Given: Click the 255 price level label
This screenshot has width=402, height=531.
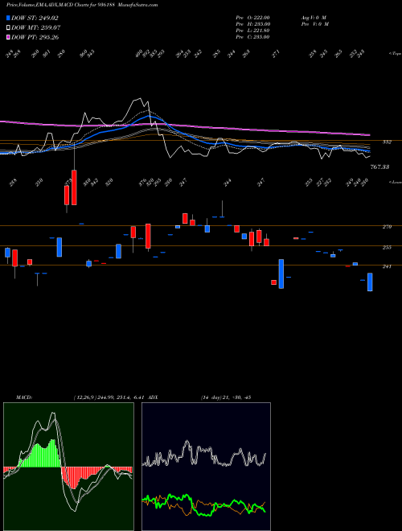Looking at the screenshot, I should [387, 248].
